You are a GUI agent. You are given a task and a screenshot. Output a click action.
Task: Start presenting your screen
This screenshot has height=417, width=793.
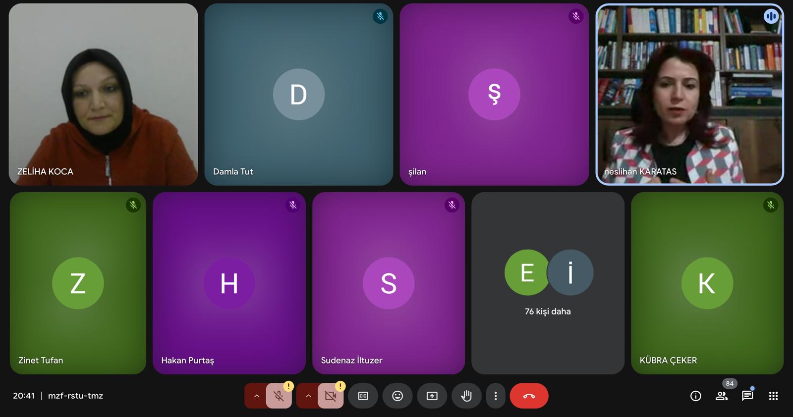coord(432,396)
